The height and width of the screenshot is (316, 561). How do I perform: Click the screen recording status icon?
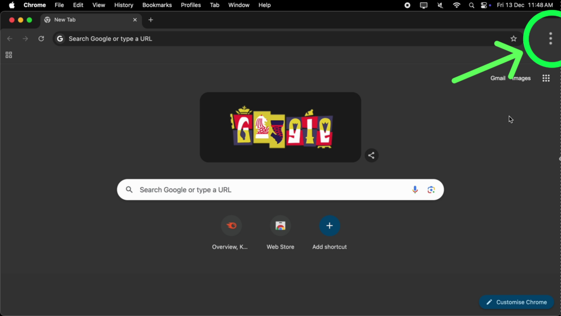click(x=407, y=5)
